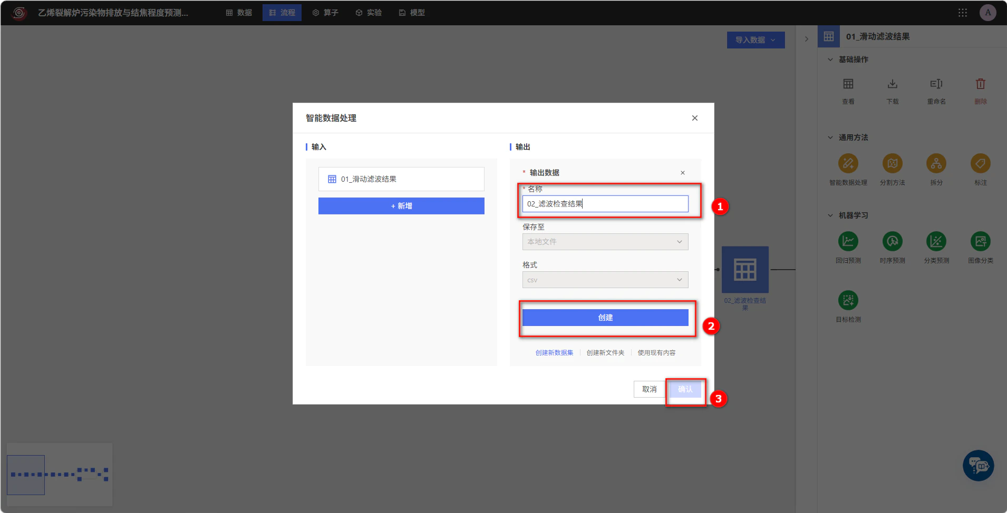Select the 标注 labeling icon
Image resolution: width=1007 pixels, height=513 pixels.
pos(981,164)
